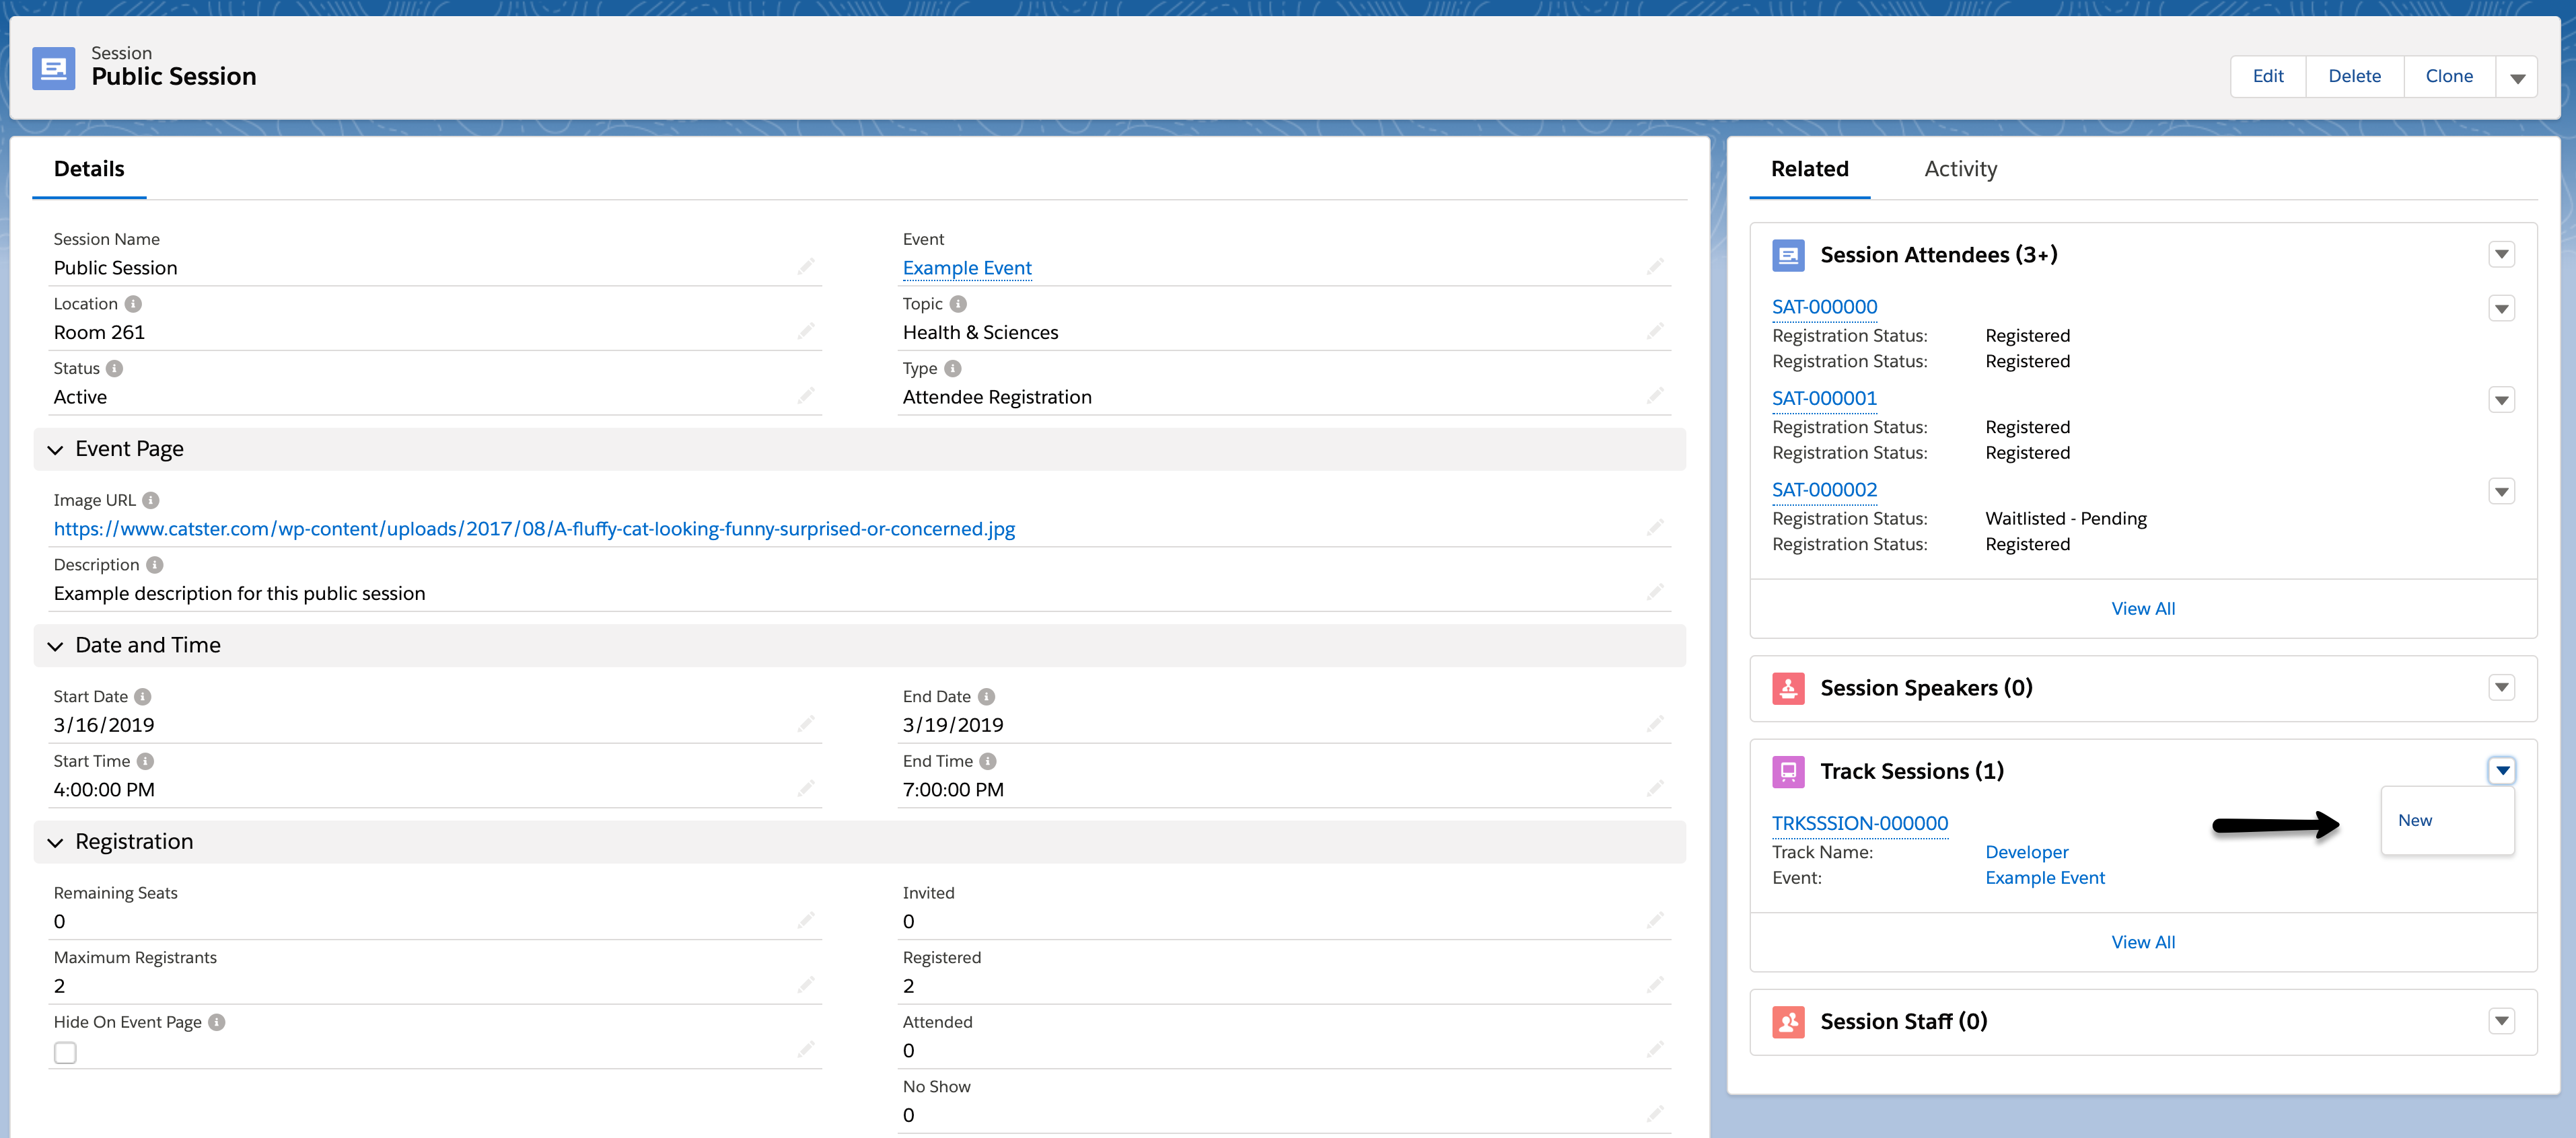Edit the Start Date field via pencil icon
Screen dimensions: 2576x1138
point(805,724)
